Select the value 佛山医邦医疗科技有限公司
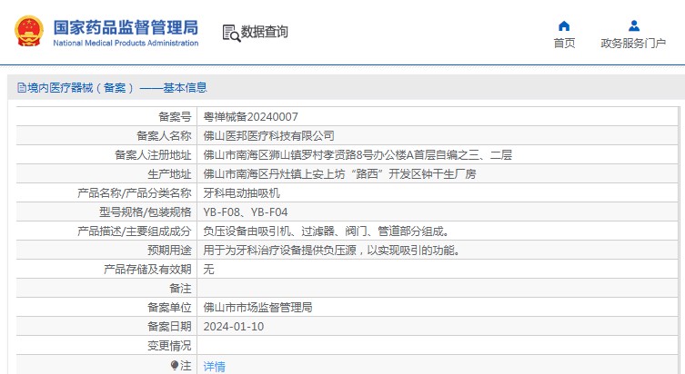Viewport: 685px width, 374px height. point(268,136)
